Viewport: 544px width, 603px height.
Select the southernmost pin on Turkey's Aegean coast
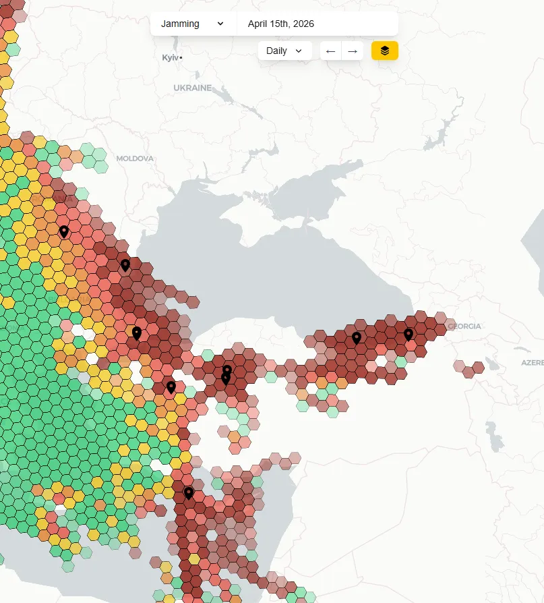pyautogui.click(x=189, y=493)
